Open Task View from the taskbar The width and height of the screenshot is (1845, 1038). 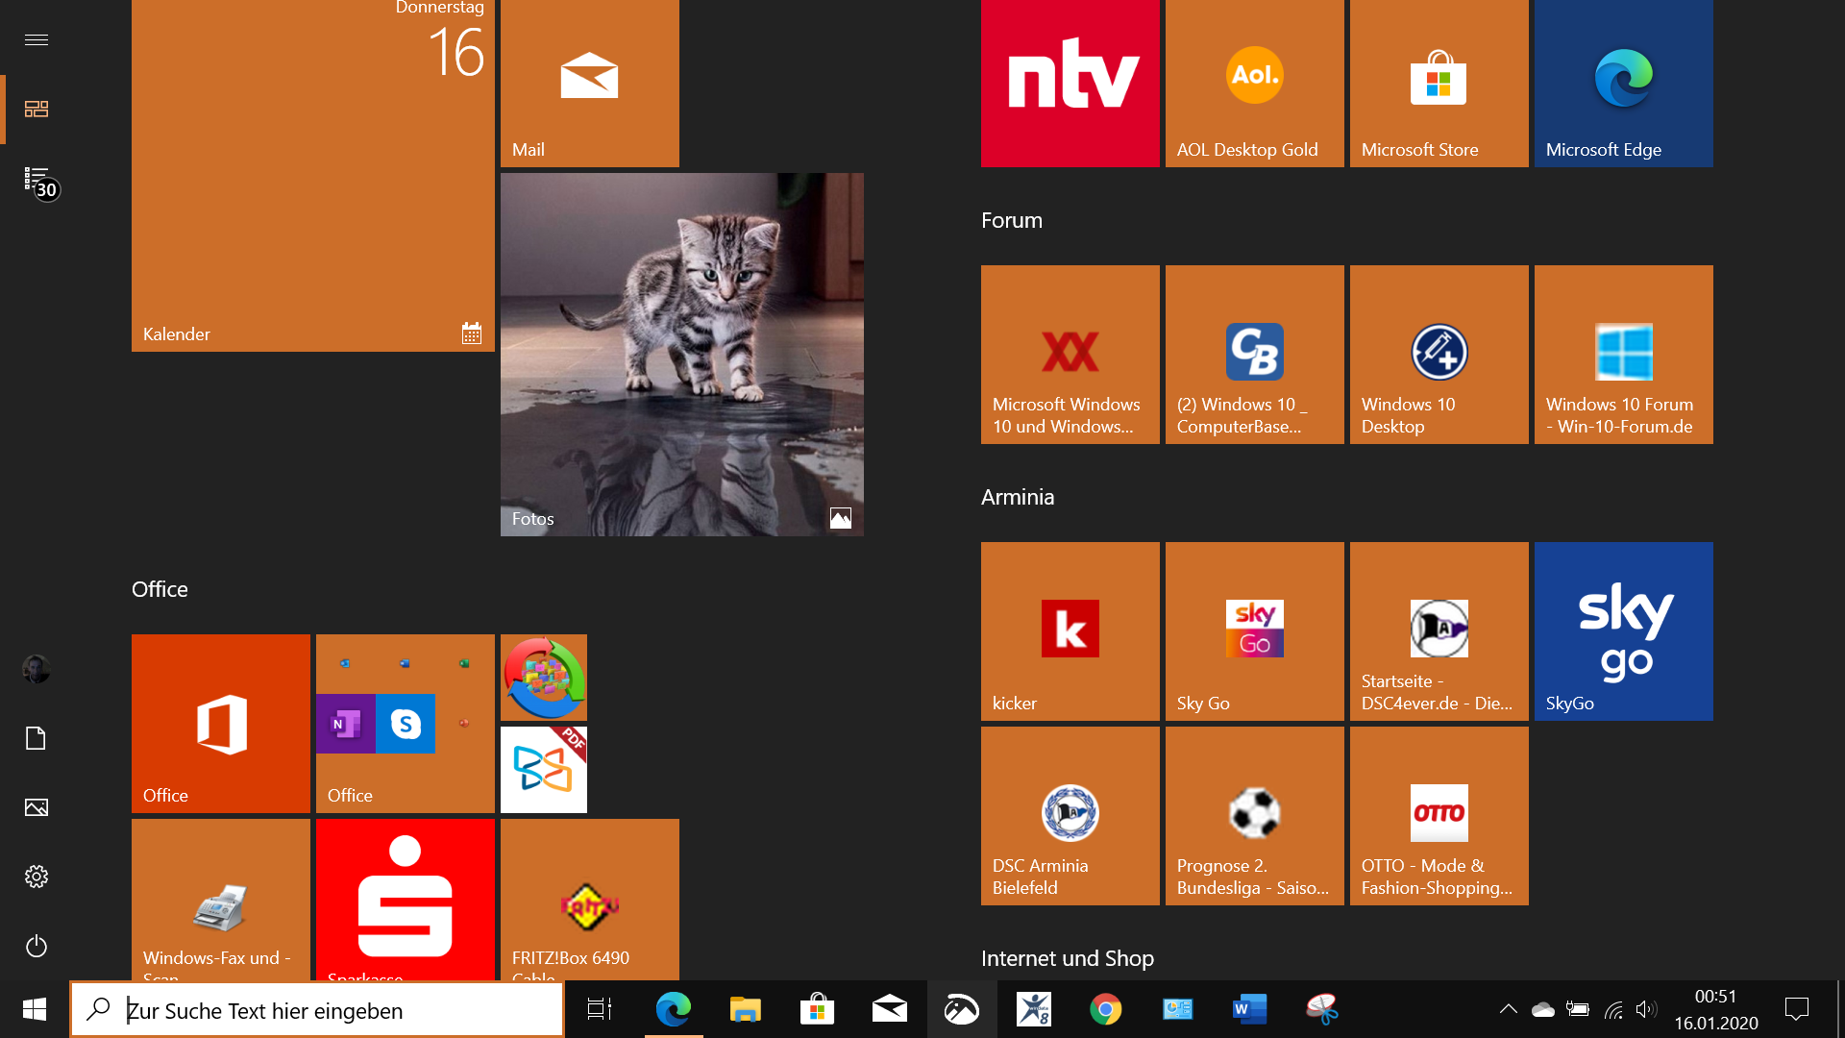(600, 1009)
